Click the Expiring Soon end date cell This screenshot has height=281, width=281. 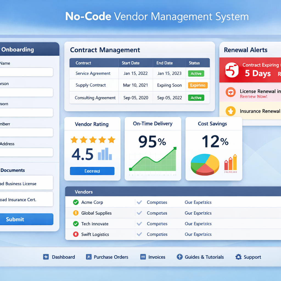(169, 85)
